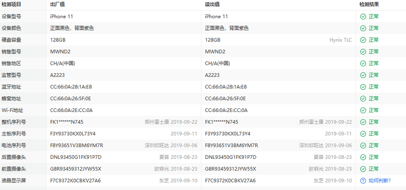Click 正常 result text in 前置摄像头 row
This screenshot has width=406, height=190.
pyautogui.click(x=374, y=169)
